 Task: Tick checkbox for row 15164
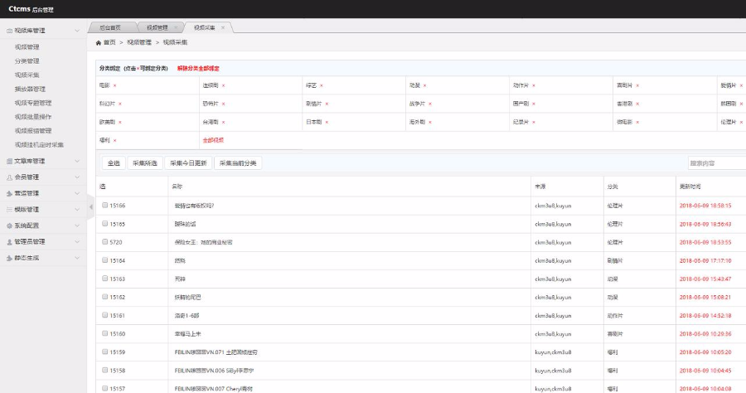pos(104,260)
